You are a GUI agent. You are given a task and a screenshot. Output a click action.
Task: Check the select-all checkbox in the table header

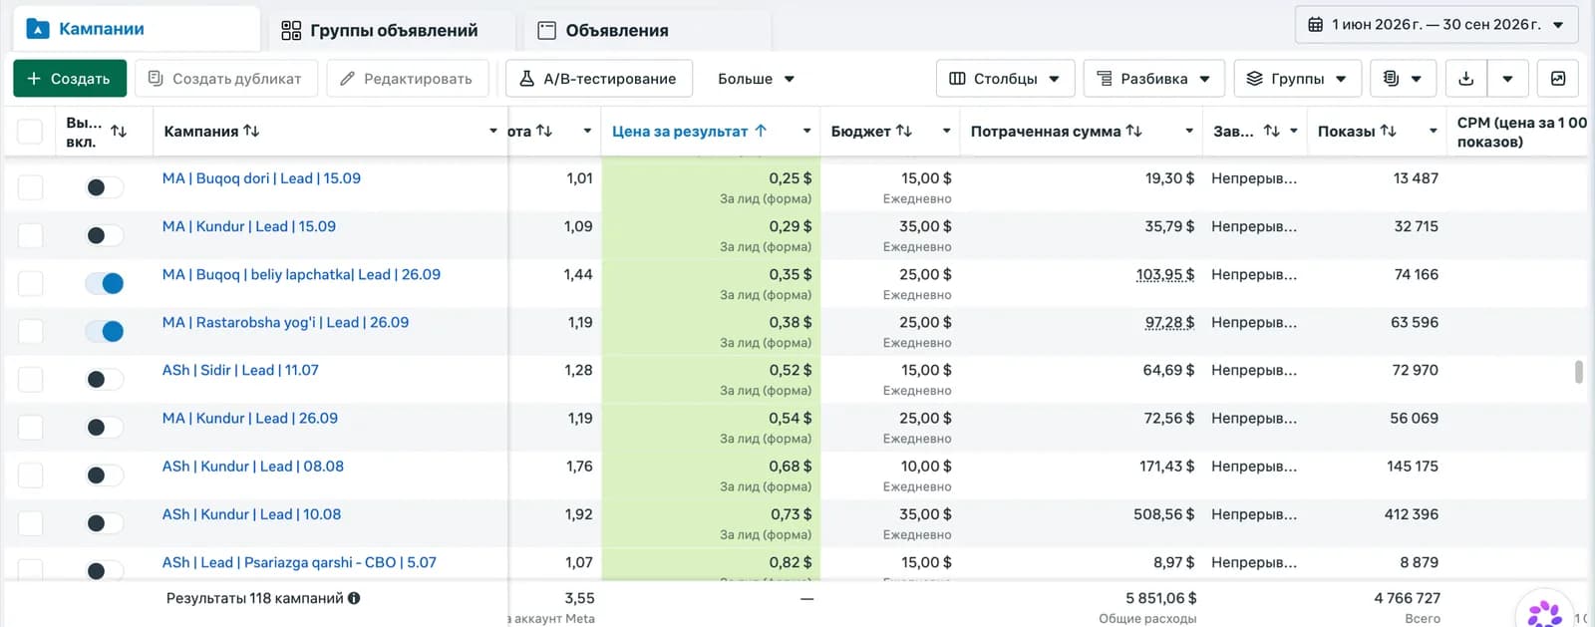(30, 131)
